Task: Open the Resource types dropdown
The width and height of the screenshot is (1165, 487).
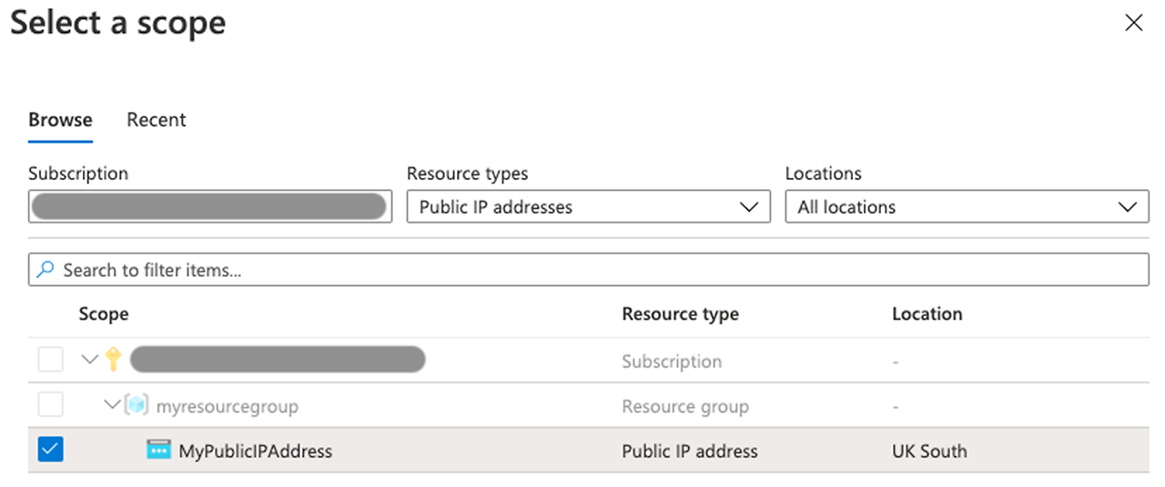Action: pyautogui.click(x=589, y=206)
